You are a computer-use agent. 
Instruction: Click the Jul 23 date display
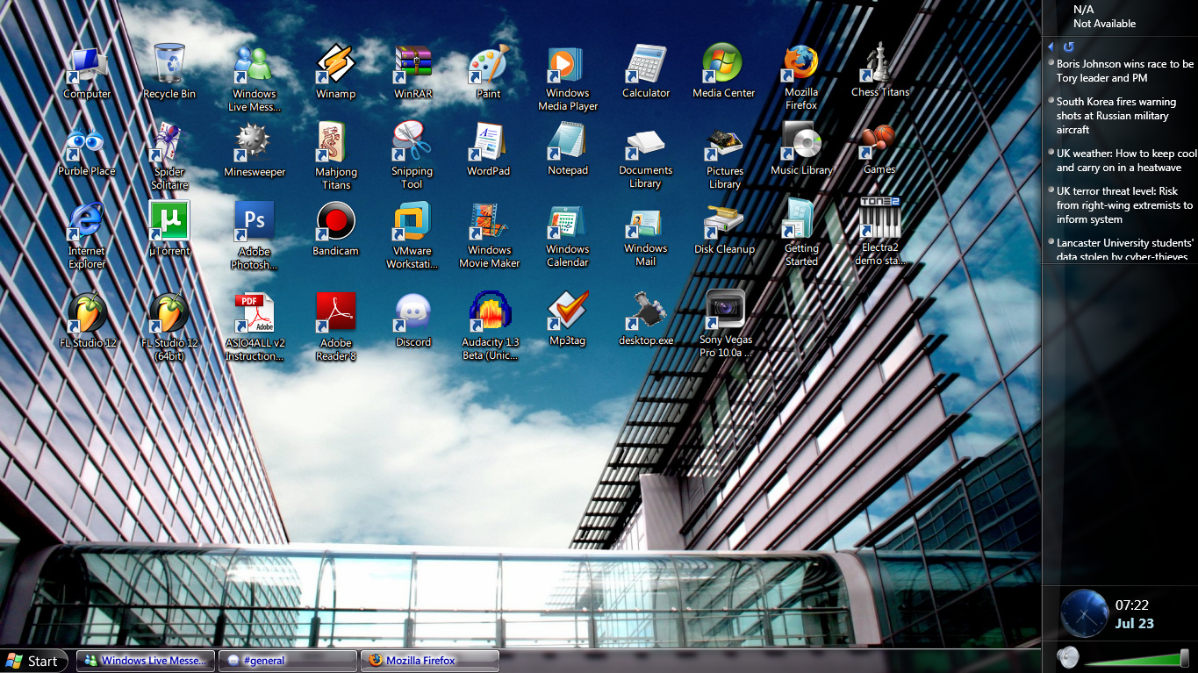1135,624
